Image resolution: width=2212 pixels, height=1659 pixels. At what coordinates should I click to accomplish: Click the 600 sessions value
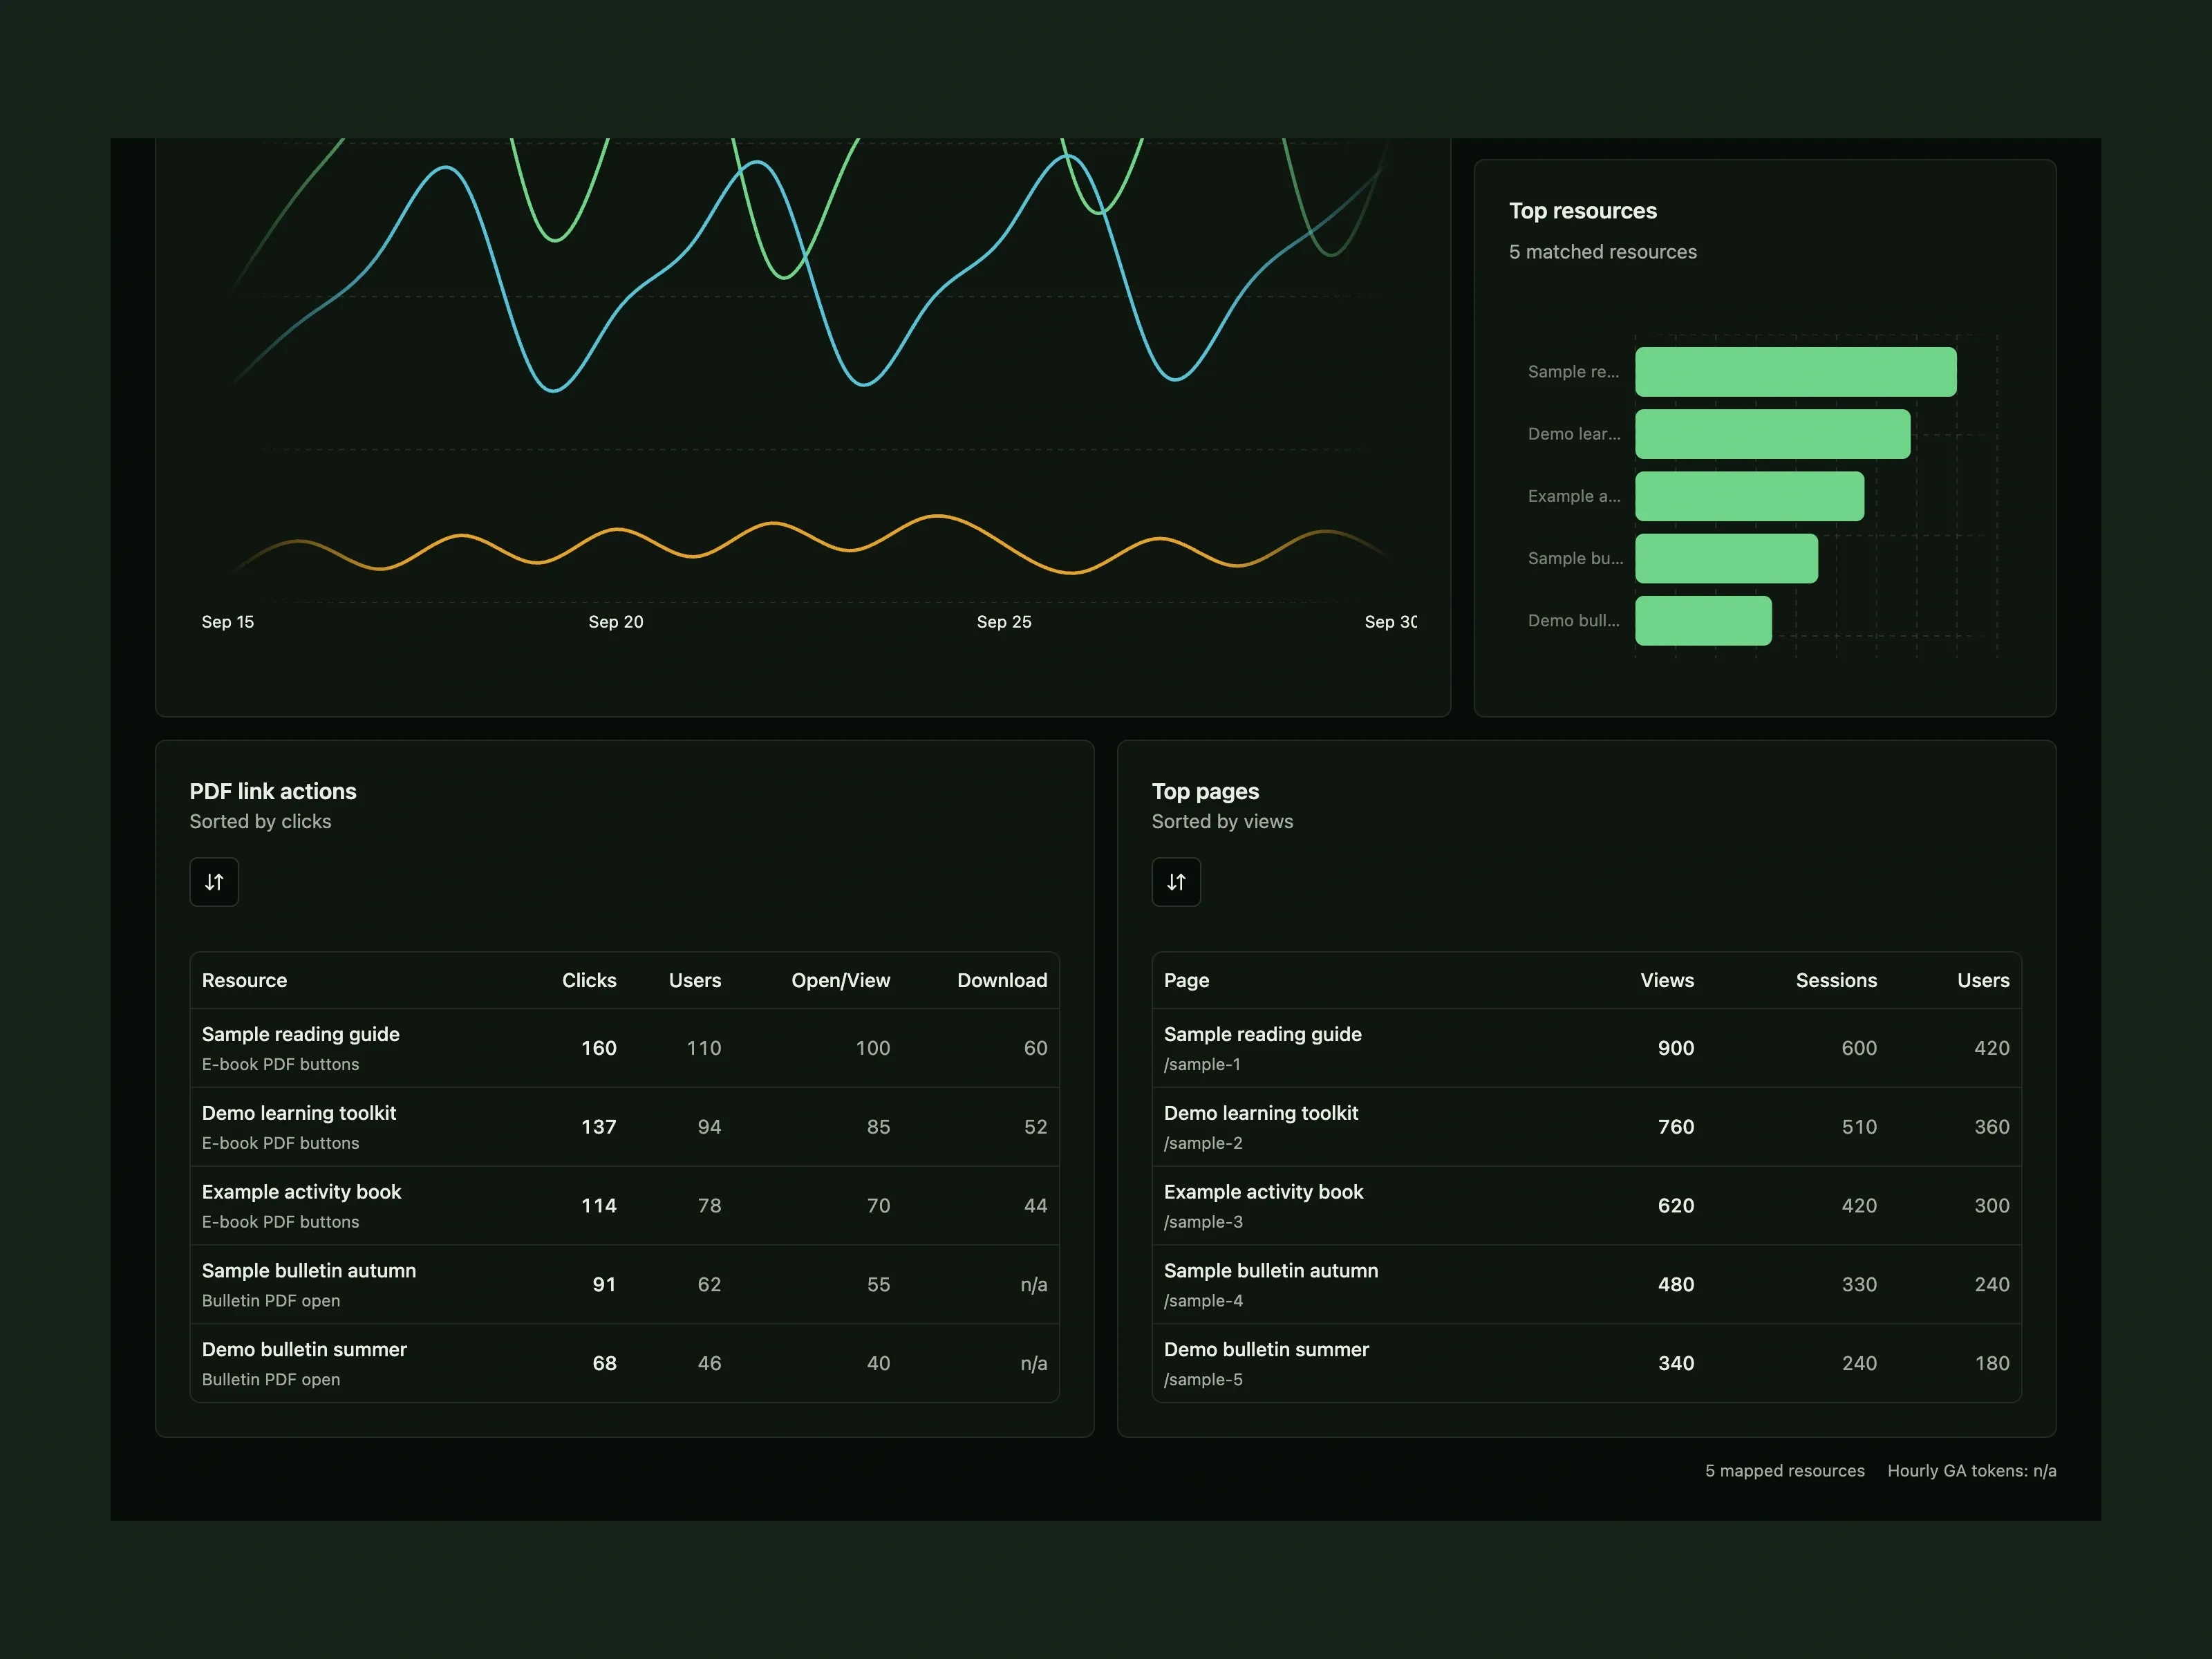[1859, 1048]
